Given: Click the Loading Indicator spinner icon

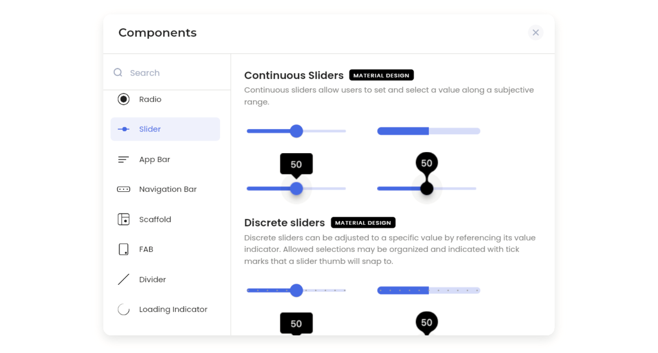Looking at the screenshot, I should pyautogui.click(x=123, y=309).
